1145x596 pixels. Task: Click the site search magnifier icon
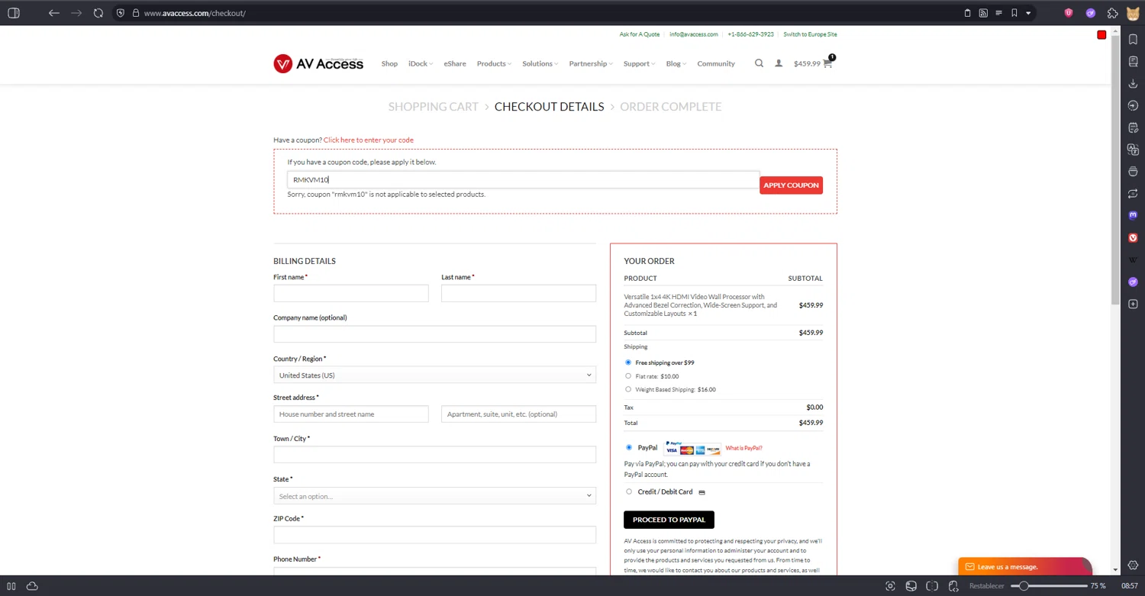[759, 63]
